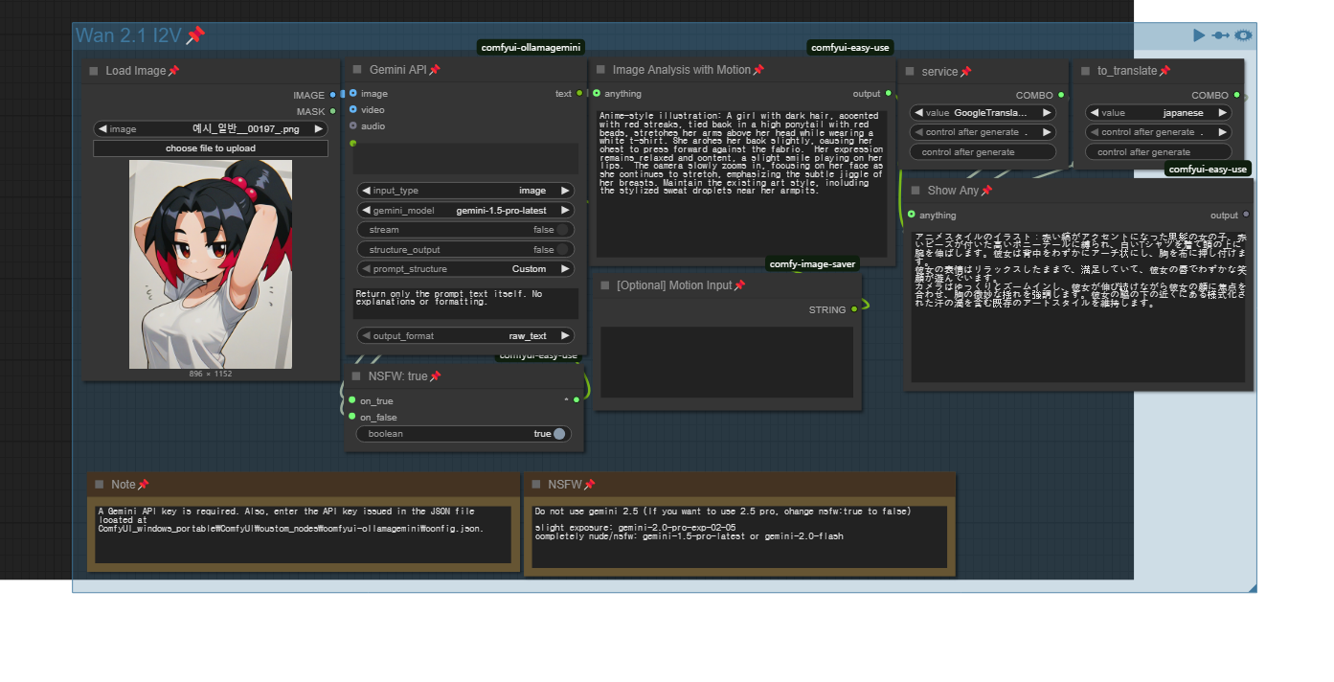Click the pin icon on Load Image node
Screen dimensions: 1334x682
(173, 71)
